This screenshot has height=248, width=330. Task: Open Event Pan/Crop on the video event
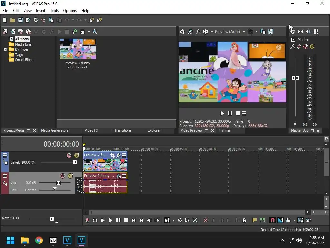(x=112, y=155)
